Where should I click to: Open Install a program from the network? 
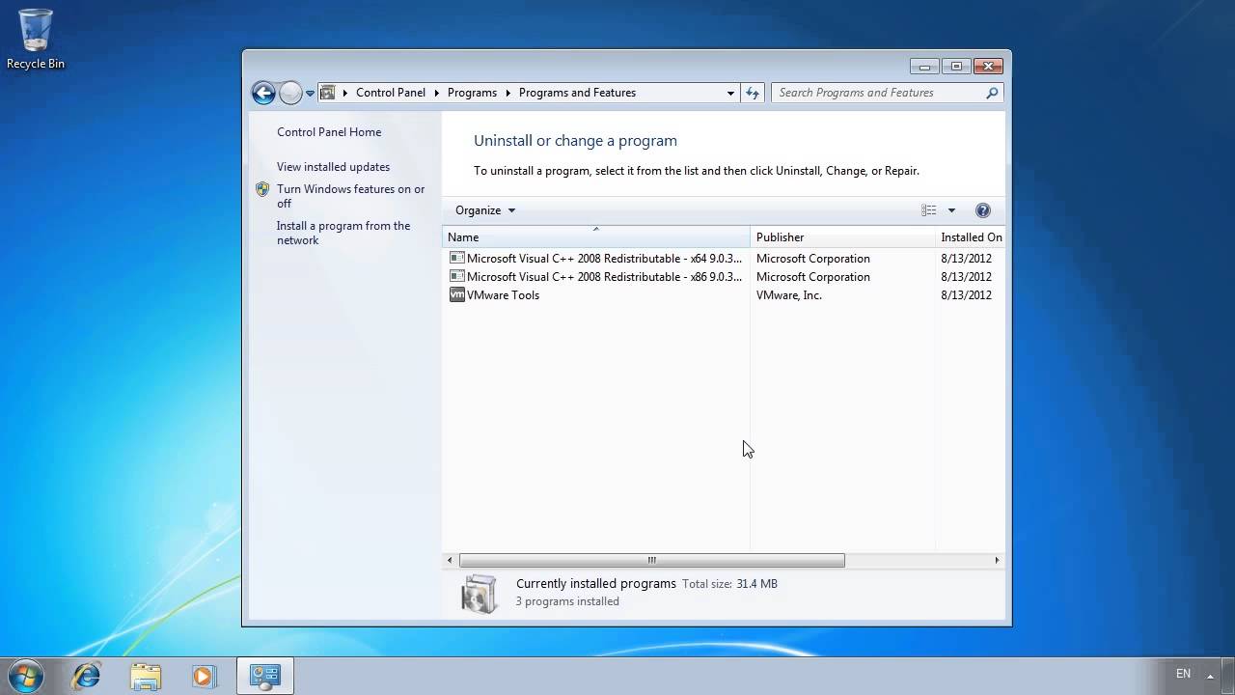click(343, 233)
